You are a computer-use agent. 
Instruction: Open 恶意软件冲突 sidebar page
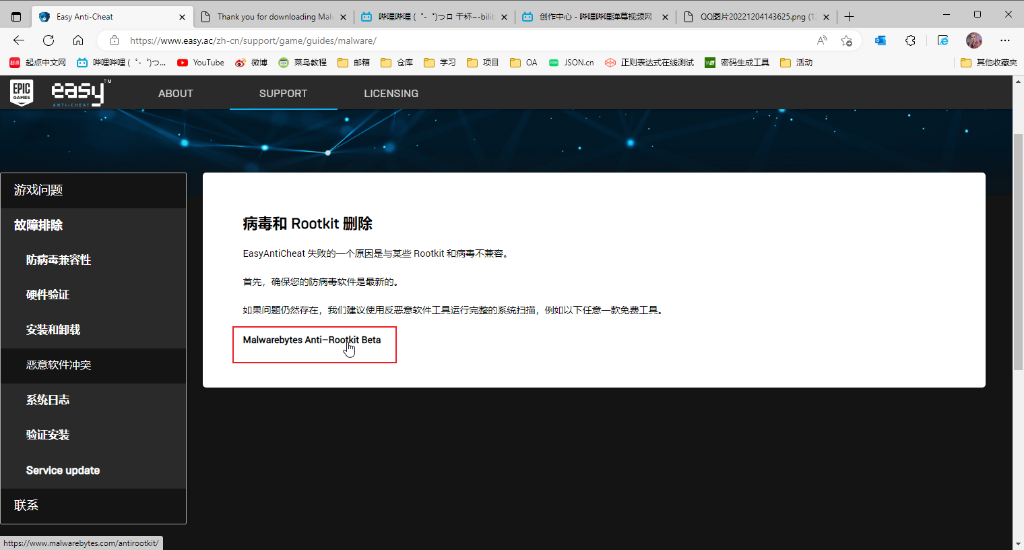93,366
